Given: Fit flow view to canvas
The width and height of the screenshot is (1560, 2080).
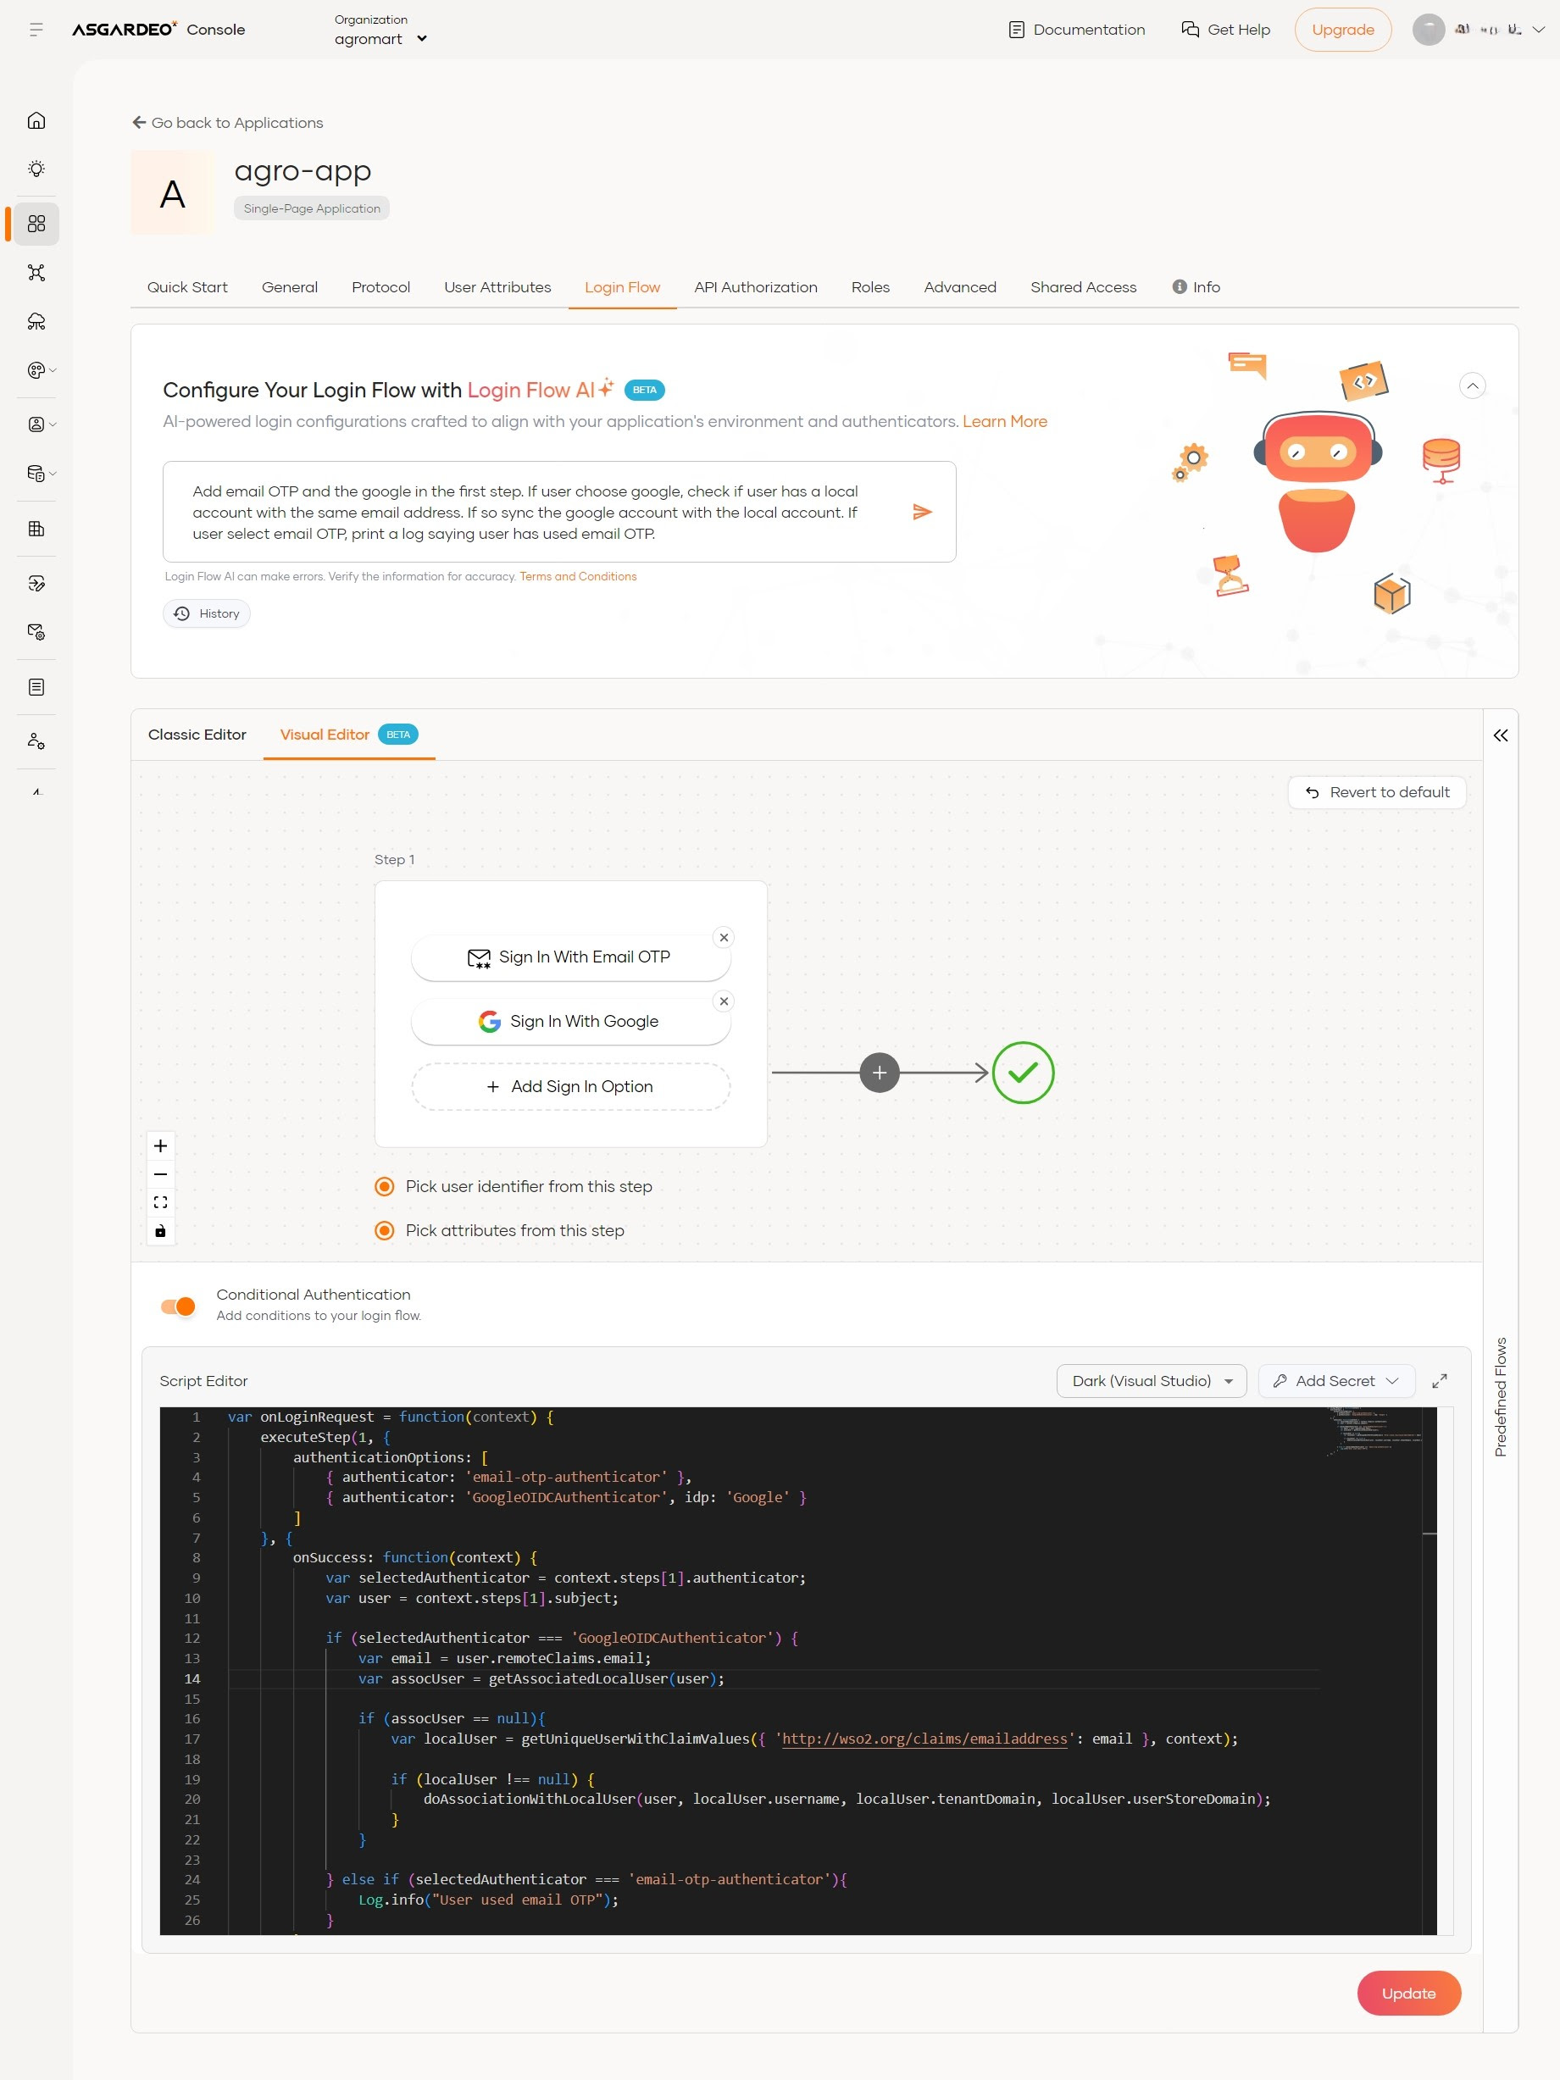Looking at the screenshot, I should coord(161,1201).
